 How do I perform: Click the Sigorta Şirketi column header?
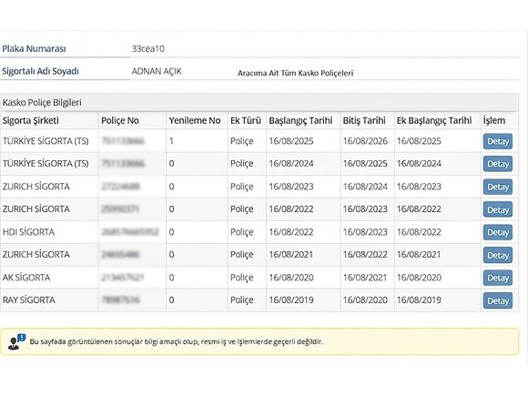click(x=31, y=120)
